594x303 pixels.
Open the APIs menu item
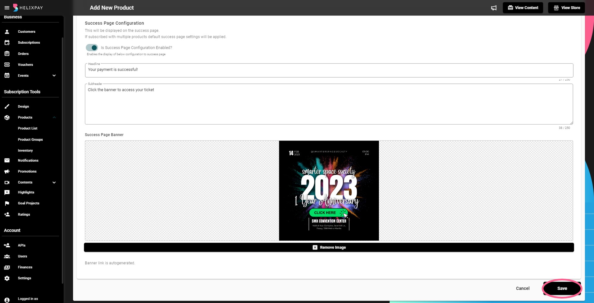point(22,245)
